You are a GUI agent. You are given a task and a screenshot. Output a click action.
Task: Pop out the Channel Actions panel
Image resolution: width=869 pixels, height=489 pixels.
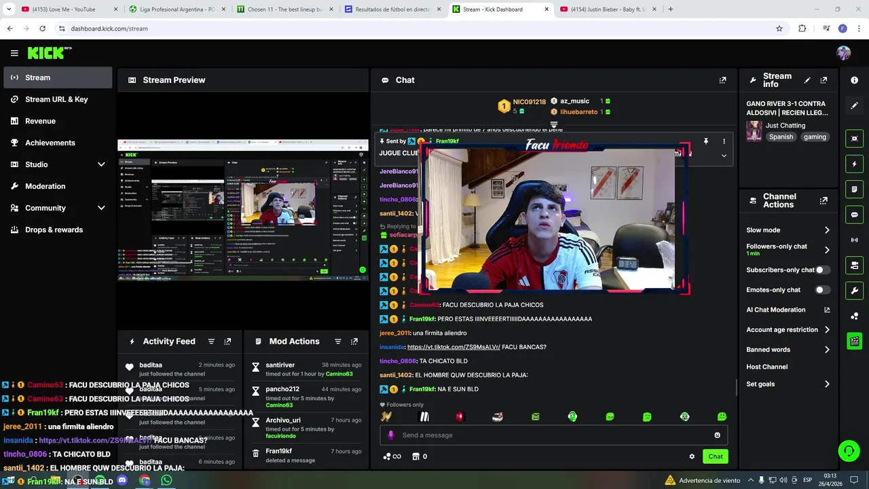click(824, 201)
